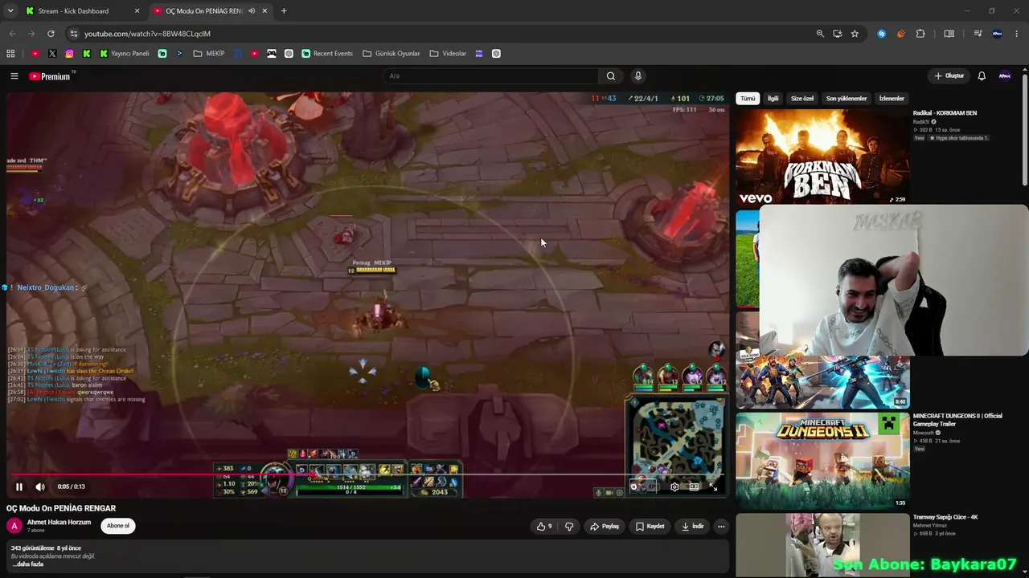Bookmark this page with the star icon
The image size is (1029, 578).
[855, 34]
